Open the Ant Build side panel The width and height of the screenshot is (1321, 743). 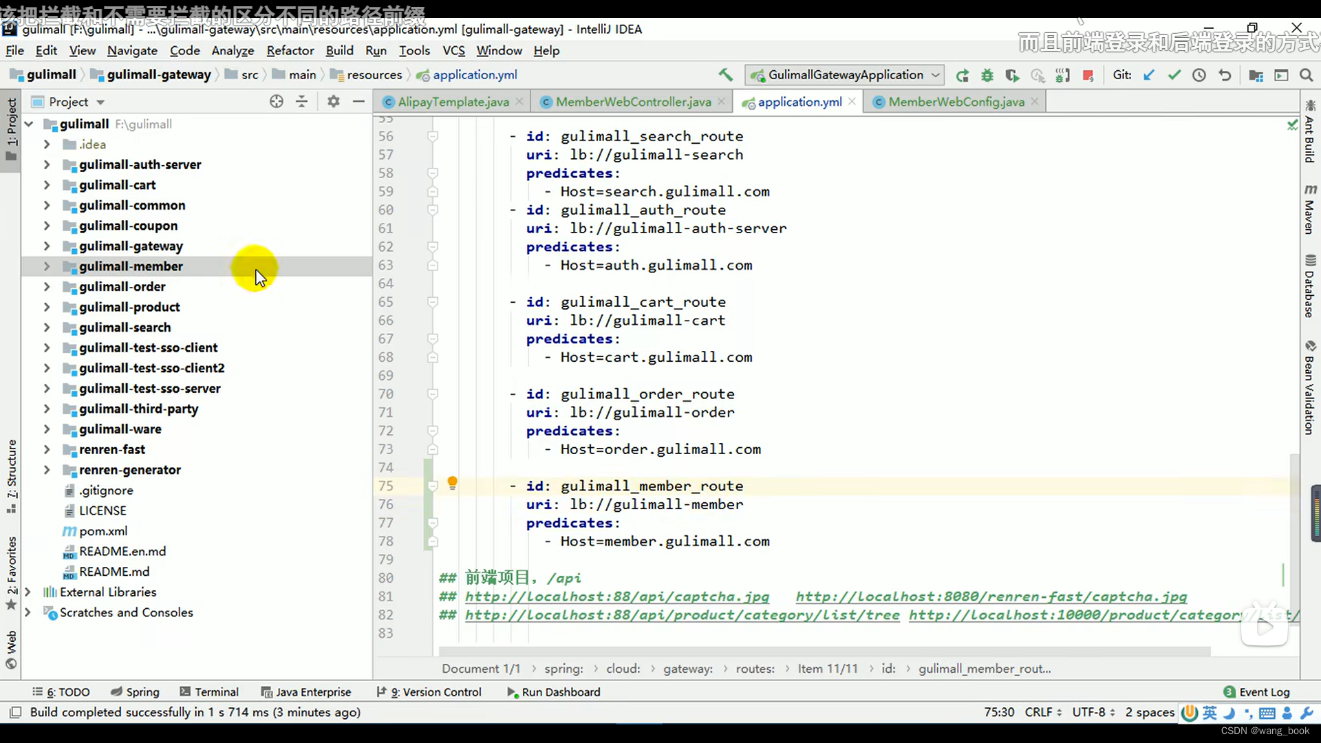[1310, 131]
